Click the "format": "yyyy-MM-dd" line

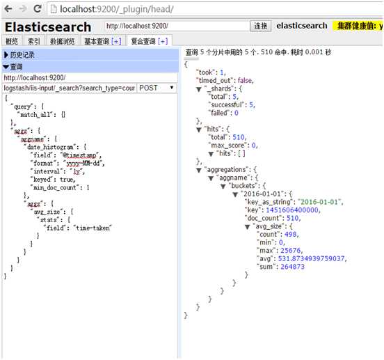coord(67,163)
